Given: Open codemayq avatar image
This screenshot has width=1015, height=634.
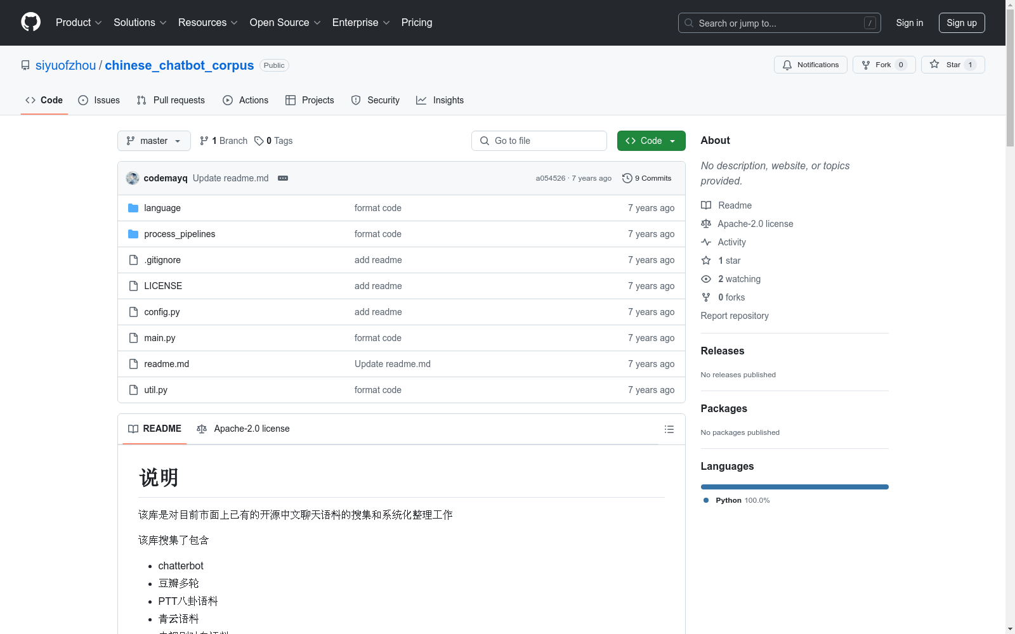Looking at the screenshot, I should (x=133, y=178).
